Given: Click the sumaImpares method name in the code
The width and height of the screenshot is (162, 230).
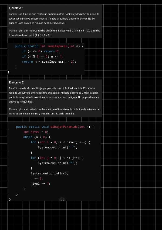Looking at the screenshot, I should pos(57,46).
